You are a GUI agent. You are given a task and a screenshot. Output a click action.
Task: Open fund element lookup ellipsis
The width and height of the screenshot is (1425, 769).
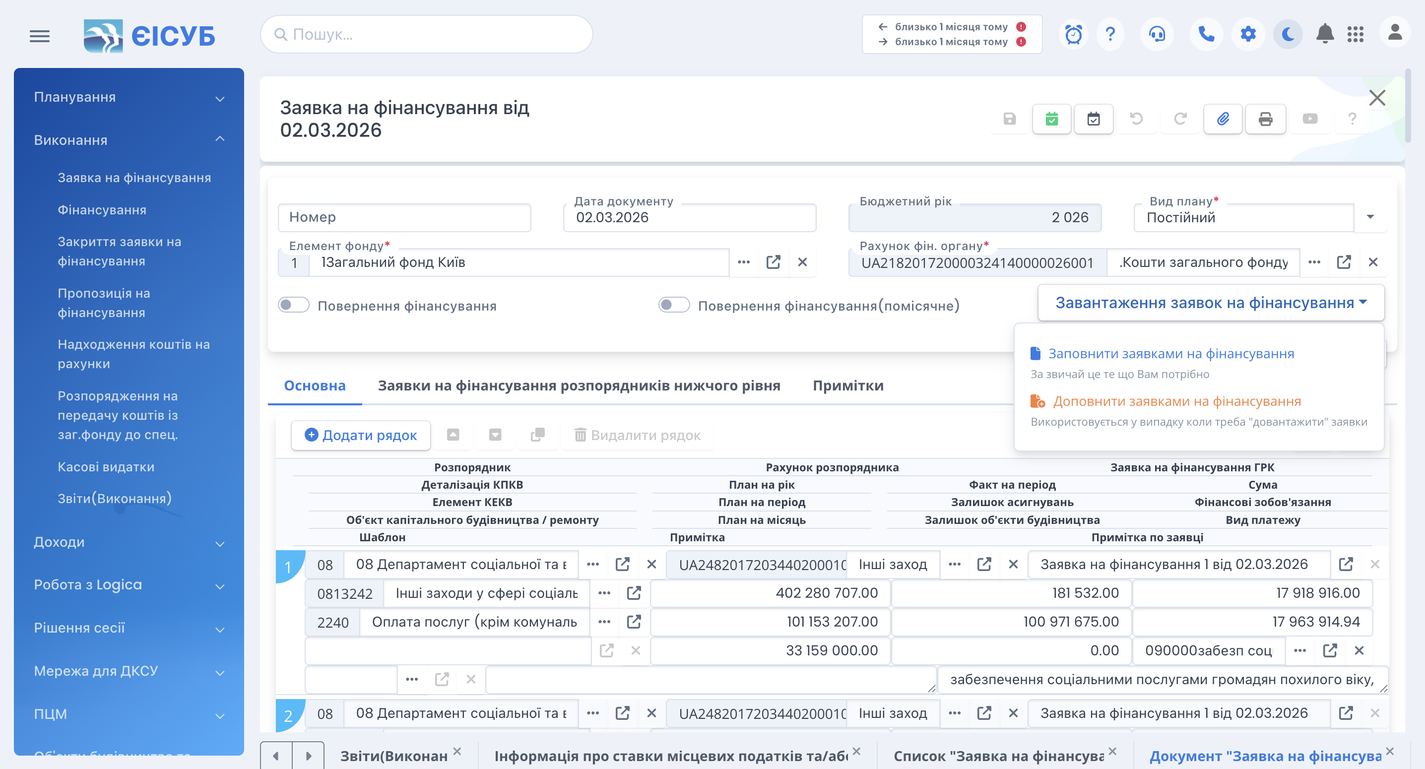pos(743,262)
